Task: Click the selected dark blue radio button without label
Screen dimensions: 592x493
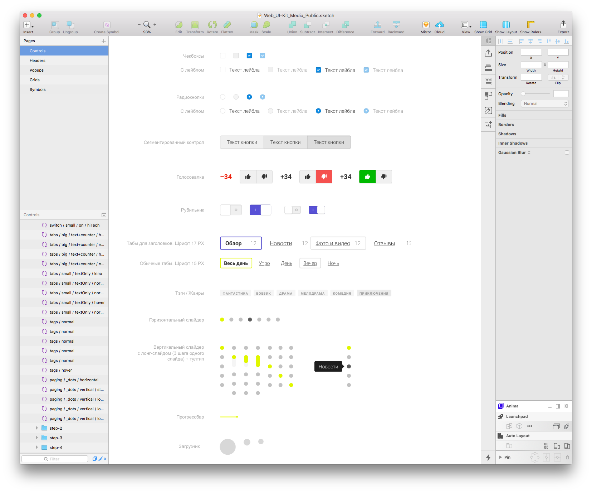Action: coord(249,97)
